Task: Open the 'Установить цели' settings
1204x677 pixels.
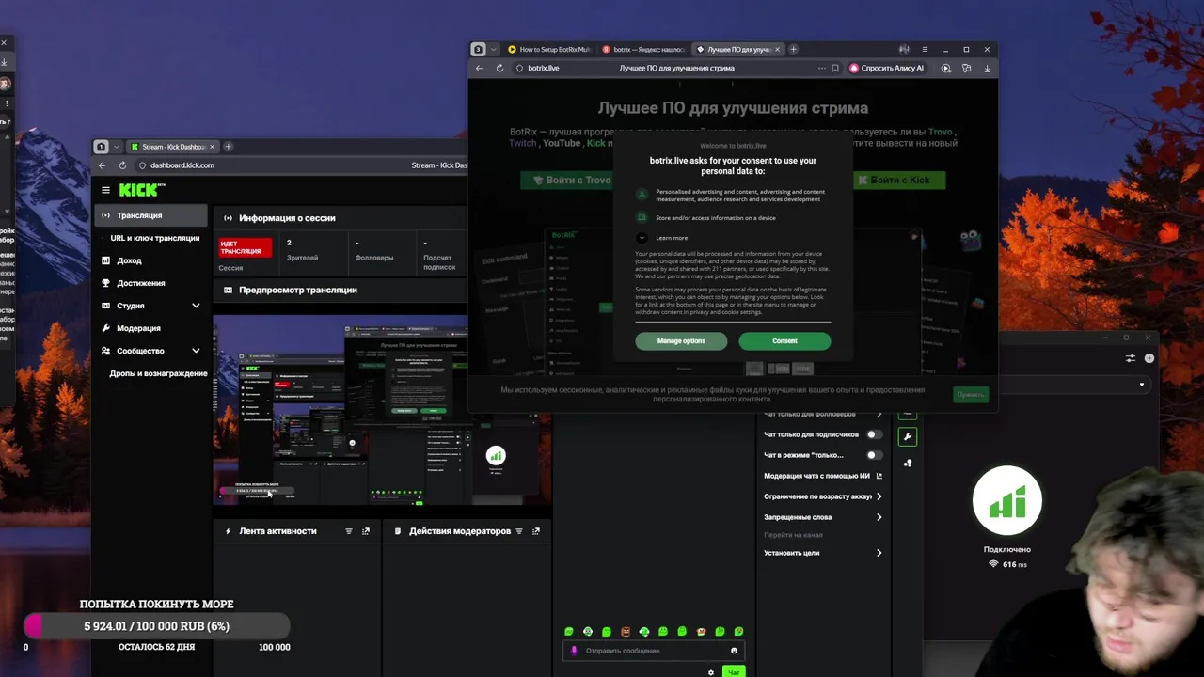Action: click(823, 553)
